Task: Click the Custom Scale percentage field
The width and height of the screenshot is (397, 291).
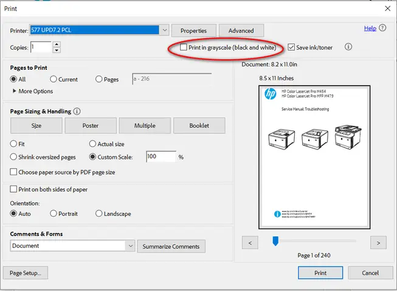Action: point(161,156)
